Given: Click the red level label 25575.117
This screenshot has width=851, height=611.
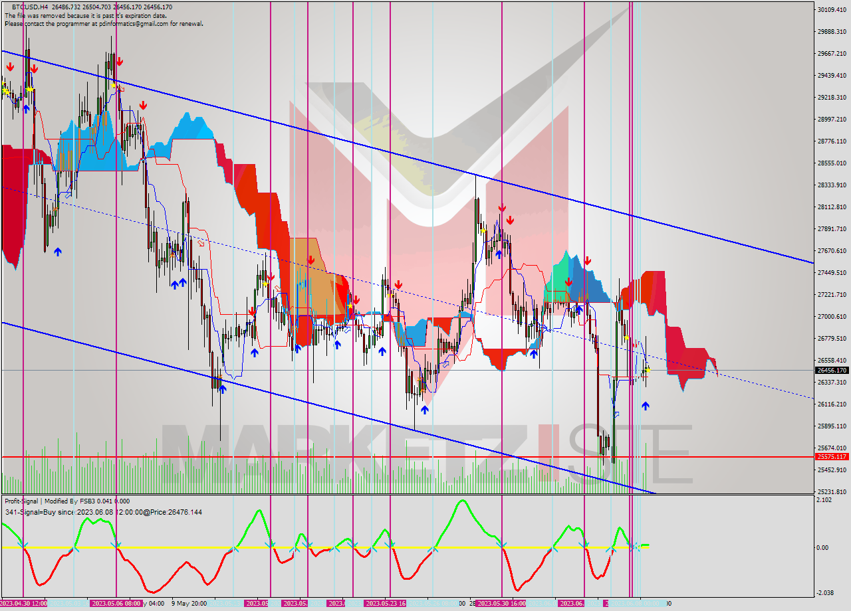Looking at the screenshot, I should click(x=832, y=457).
